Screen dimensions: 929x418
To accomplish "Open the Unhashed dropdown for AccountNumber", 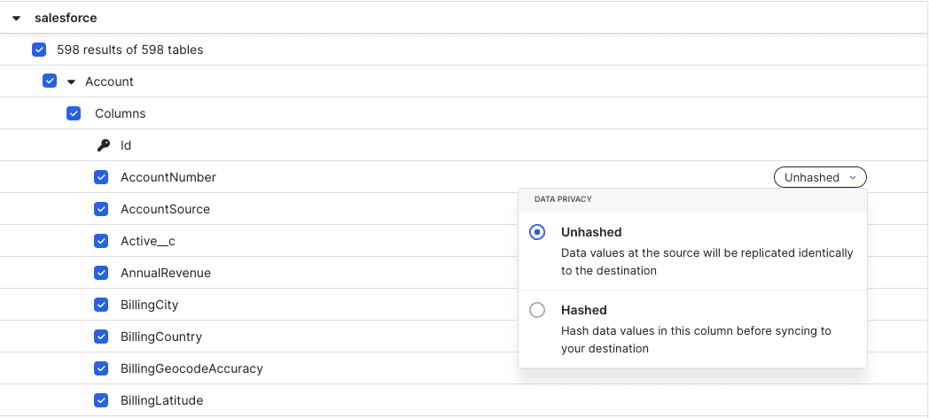I will click(x=820, y=177).
